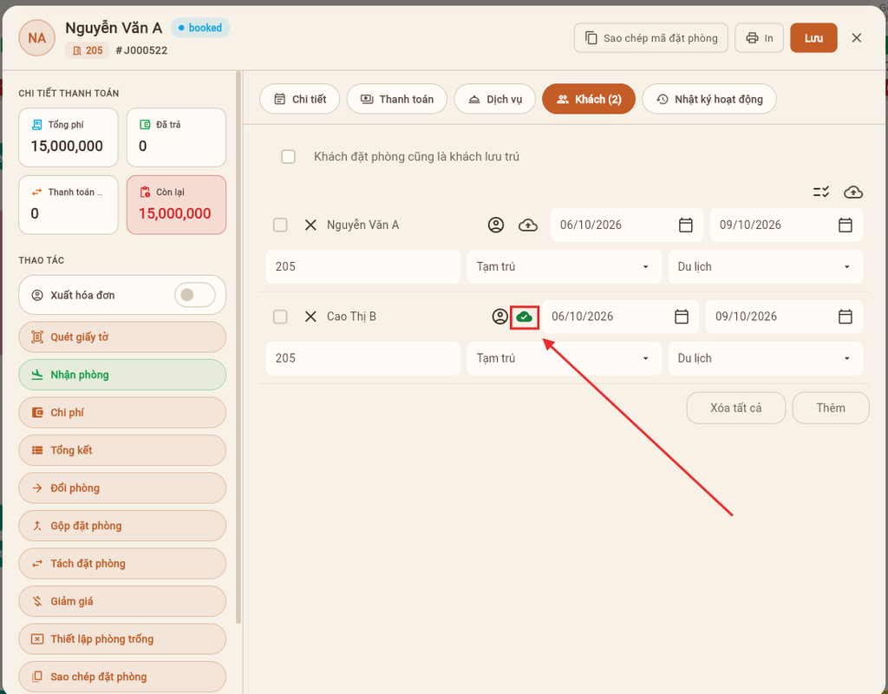
Task: Open the profile icon for Cao Thị B
Action: [x=499, y=317]
